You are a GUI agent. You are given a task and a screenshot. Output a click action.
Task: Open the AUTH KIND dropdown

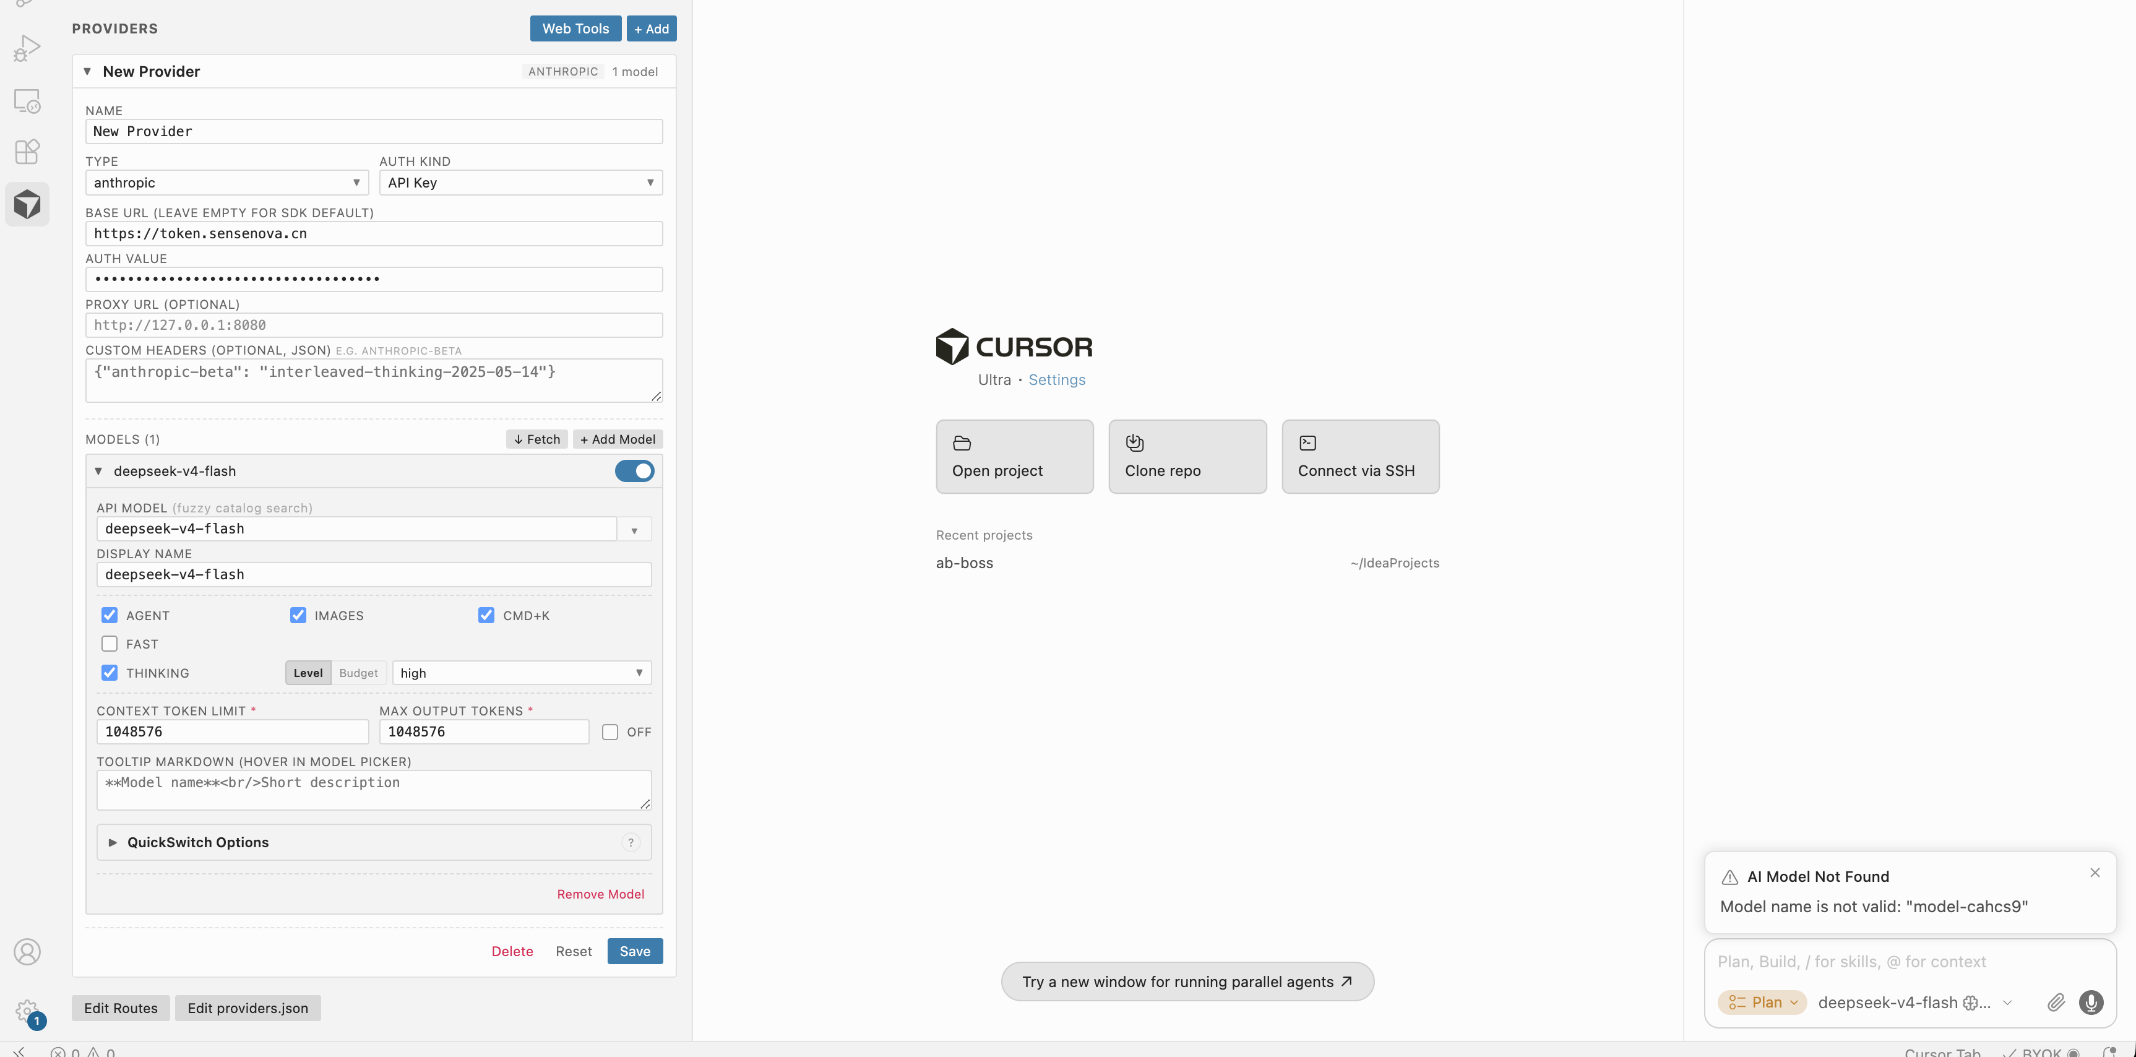pyautogui.click(x=521, y=183)
